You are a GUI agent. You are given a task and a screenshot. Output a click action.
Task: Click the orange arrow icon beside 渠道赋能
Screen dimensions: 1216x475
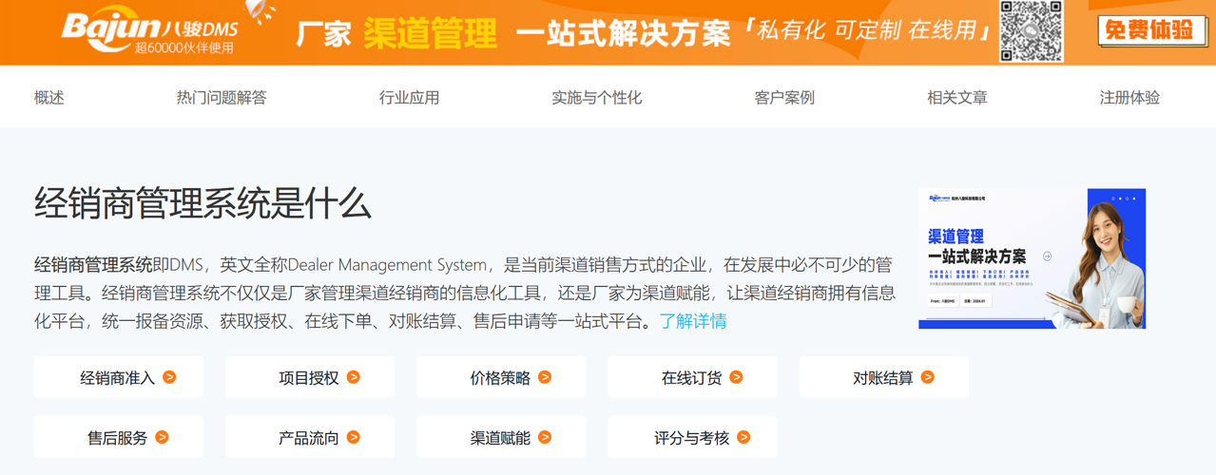[545, 437]
